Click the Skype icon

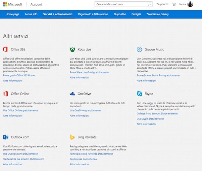139,94
